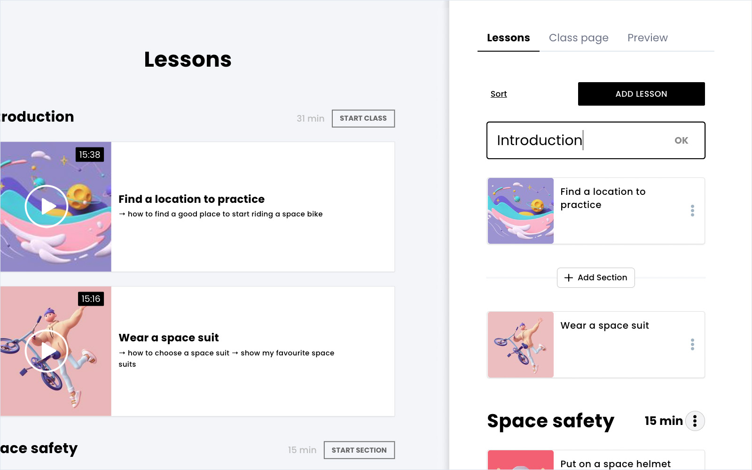Play the Wear a space suit video
This screenshot has height=470, width=752.
coord(47,351)
